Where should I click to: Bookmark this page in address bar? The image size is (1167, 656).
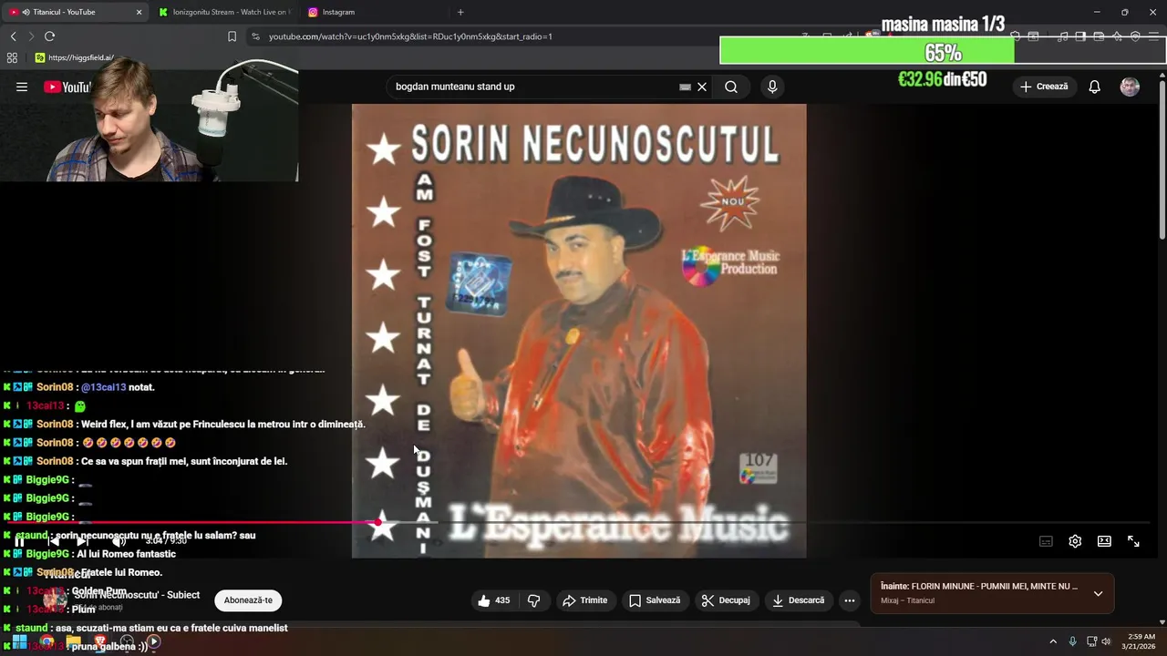232,36
